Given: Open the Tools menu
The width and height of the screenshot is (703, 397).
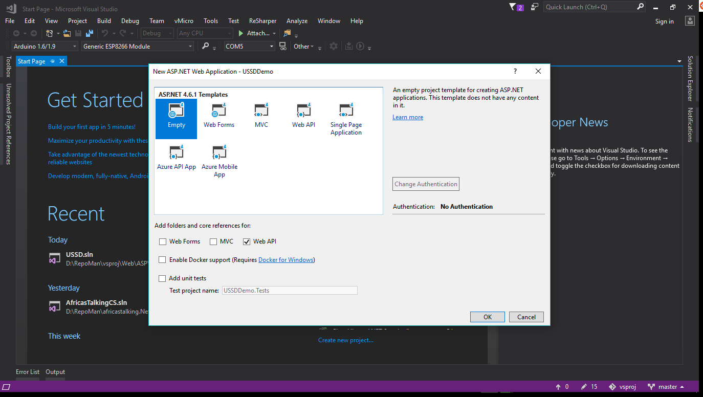Looking at the screenshot, I should [211, 21].
